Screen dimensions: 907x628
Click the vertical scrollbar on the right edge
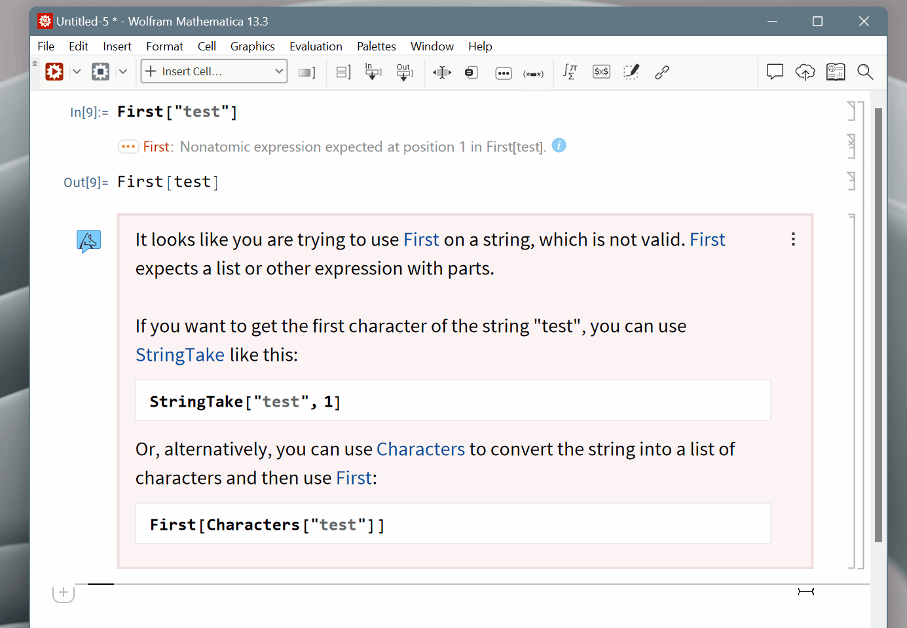880,327
